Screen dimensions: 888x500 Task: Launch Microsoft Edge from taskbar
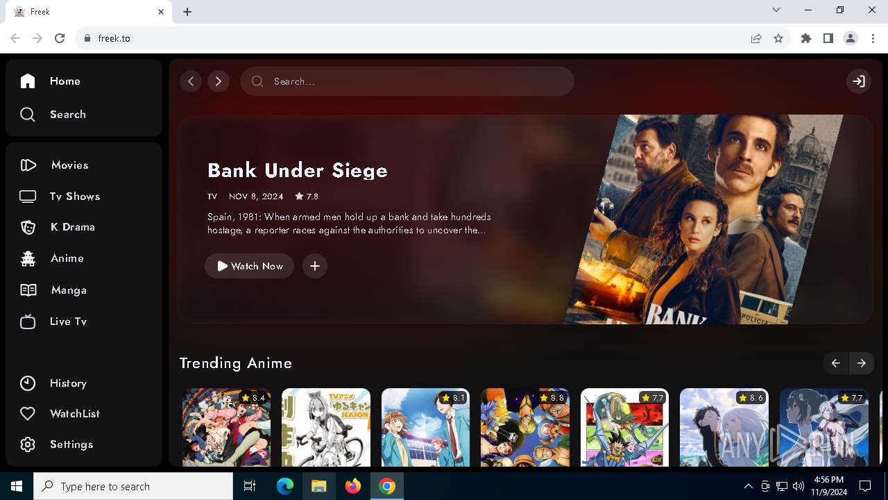285,486
